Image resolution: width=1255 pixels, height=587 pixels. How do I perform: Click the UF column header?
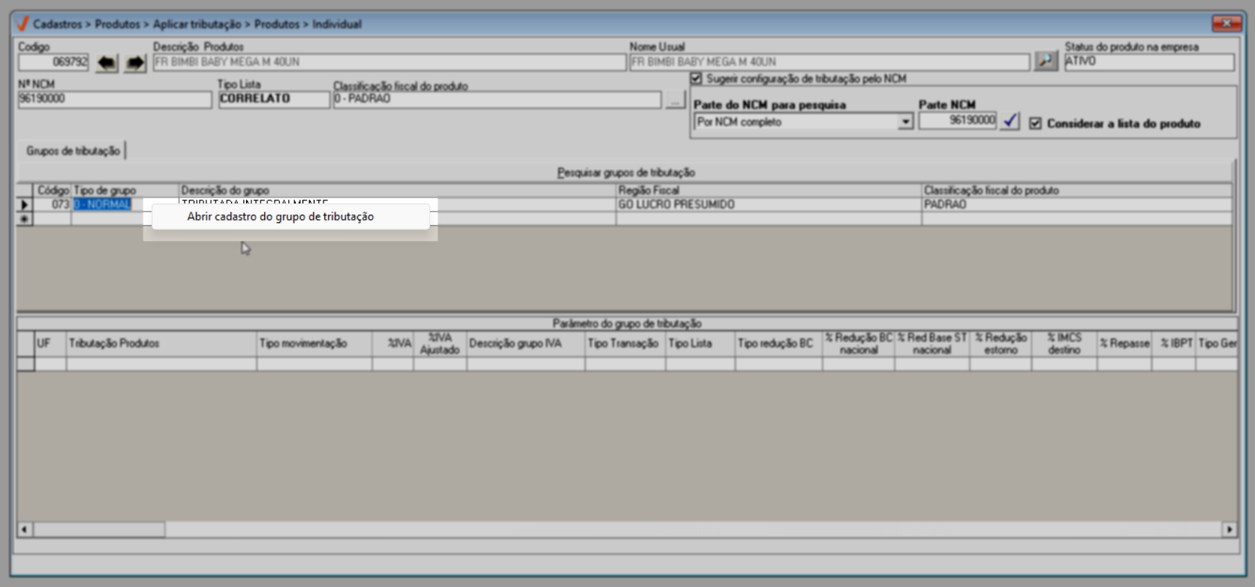[50, 344]
